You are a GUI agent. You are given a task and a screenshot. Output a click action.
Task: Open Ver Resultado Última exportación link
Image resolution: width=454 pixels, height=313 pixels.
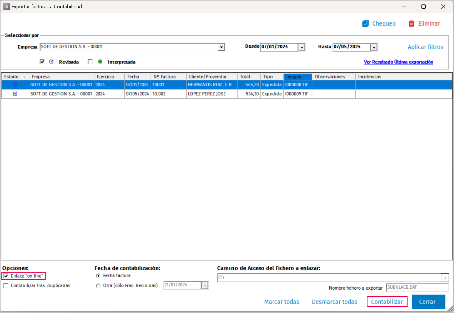coord(398,62)
